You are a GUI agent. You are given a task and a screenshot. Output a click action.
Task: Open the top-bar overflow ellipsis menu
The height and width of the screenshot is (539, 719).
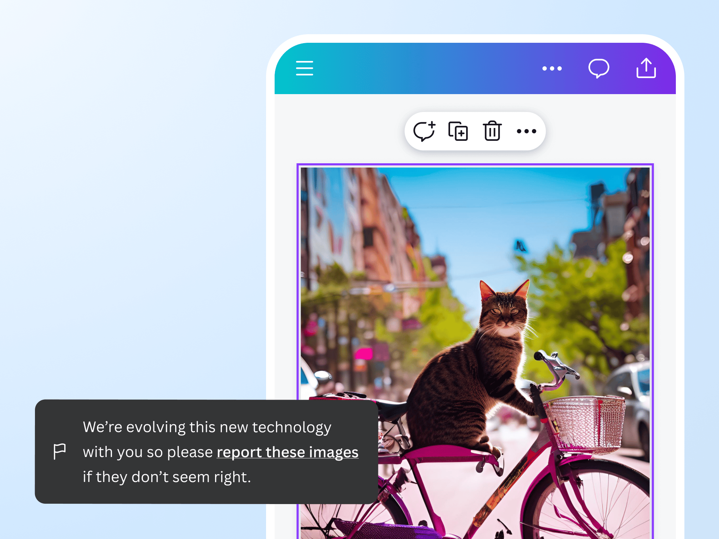552,68
